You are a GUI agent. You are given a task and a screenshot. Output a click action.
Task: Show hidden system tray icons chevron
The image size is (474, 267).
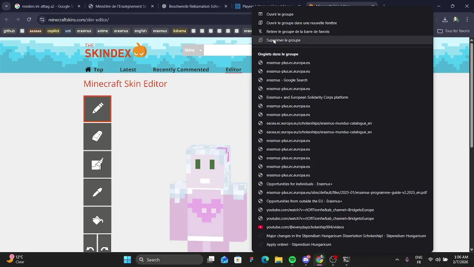[x=397, y=260]
